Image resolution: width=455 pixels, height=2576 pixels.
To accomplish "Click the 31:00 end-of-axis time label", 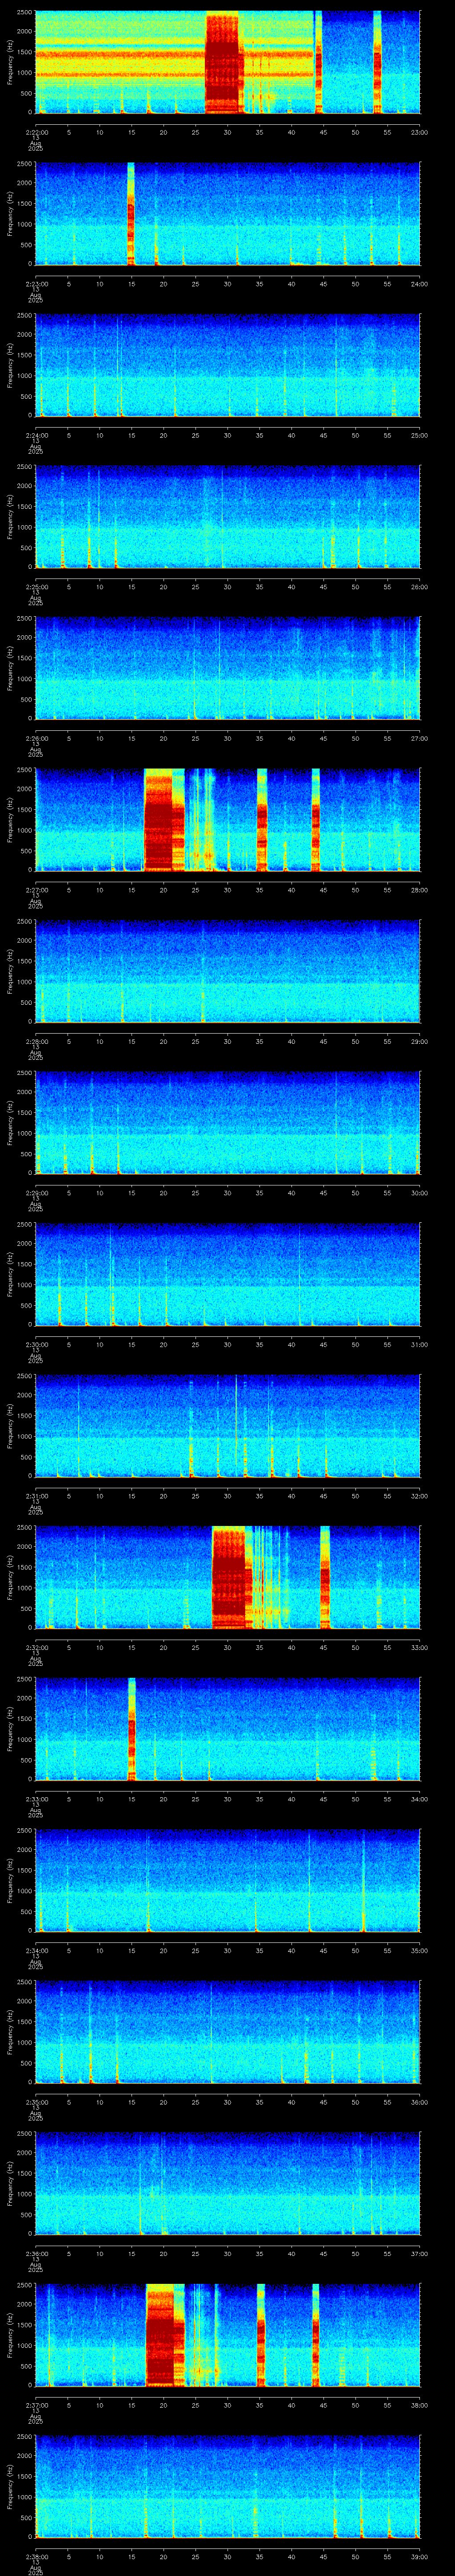I will 419,1344.
